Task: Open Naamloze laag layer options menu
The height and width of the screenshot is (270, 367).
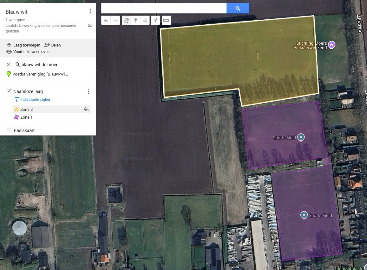Action: tap(88, 91)
